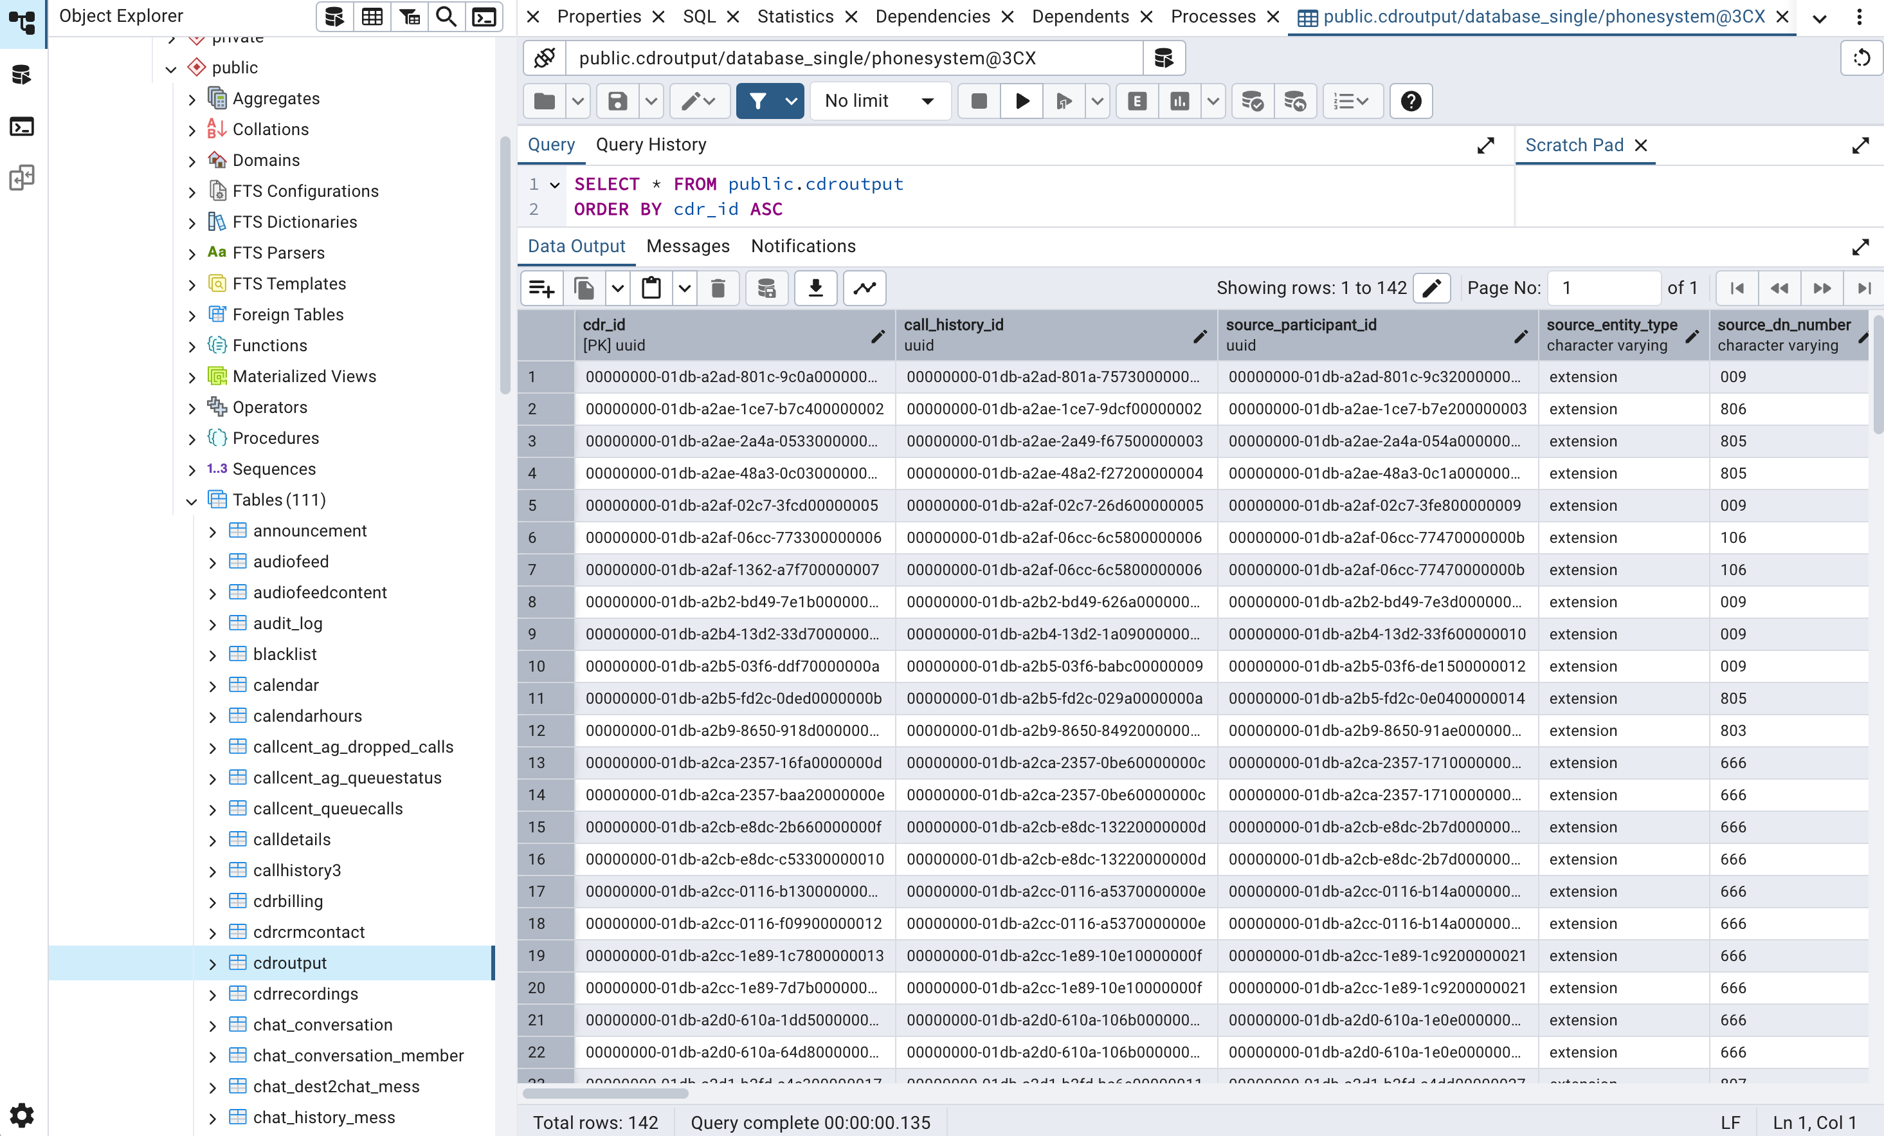
Task: Click the Stop query icon
Action: (979, 101)
